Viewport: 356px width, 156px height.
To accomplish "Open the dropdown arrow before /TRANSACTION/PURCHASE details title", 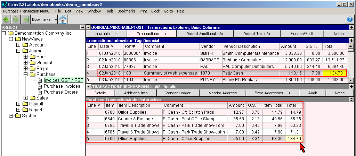I will (89, 86).
